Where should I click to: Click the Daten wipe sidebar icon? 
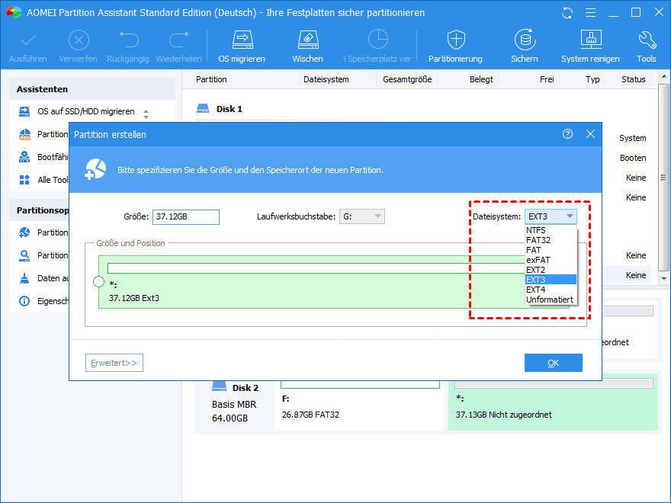24,278
